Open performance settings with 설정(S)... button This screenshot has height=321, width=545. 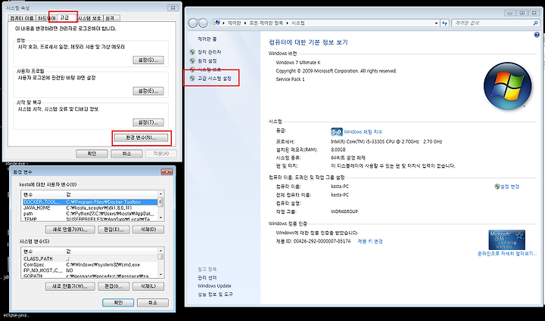pyautogui.click(x=148, y=60)
